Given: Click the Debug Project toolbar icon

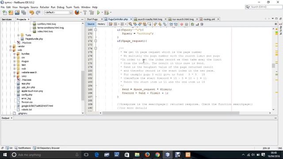Looking at the screenshot, I should 107,13.
